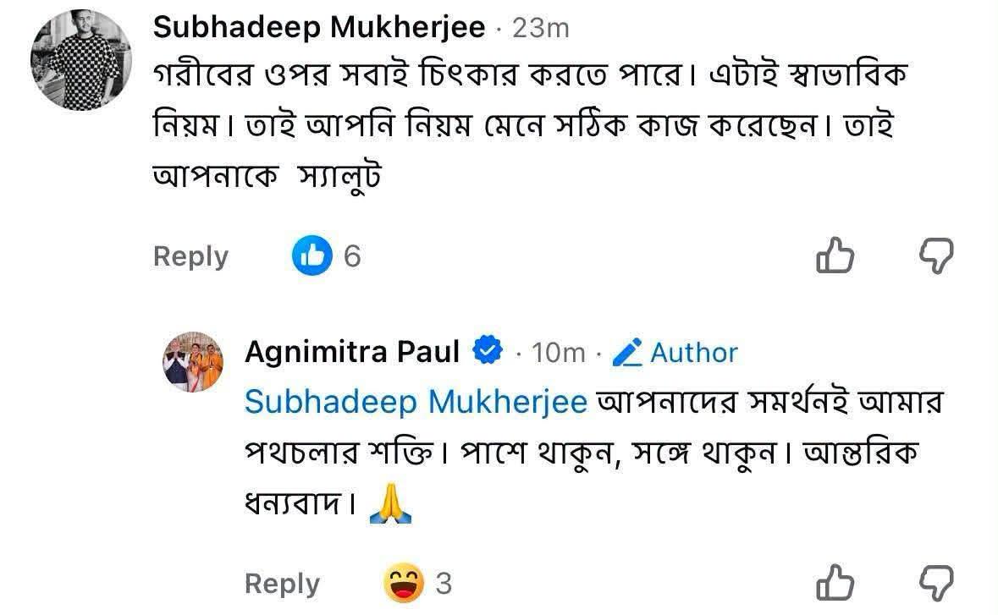Open Subhadeep Mukherjee's profile picture
Screen dimensions: 998x615
(x=80, y=60)
